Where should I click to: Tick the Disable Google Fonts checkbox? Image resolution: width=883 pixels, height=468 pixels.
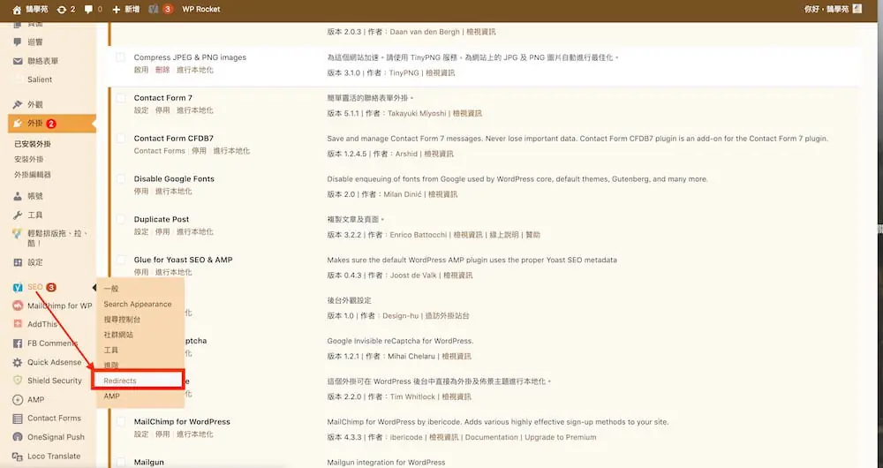coord(120,179)
